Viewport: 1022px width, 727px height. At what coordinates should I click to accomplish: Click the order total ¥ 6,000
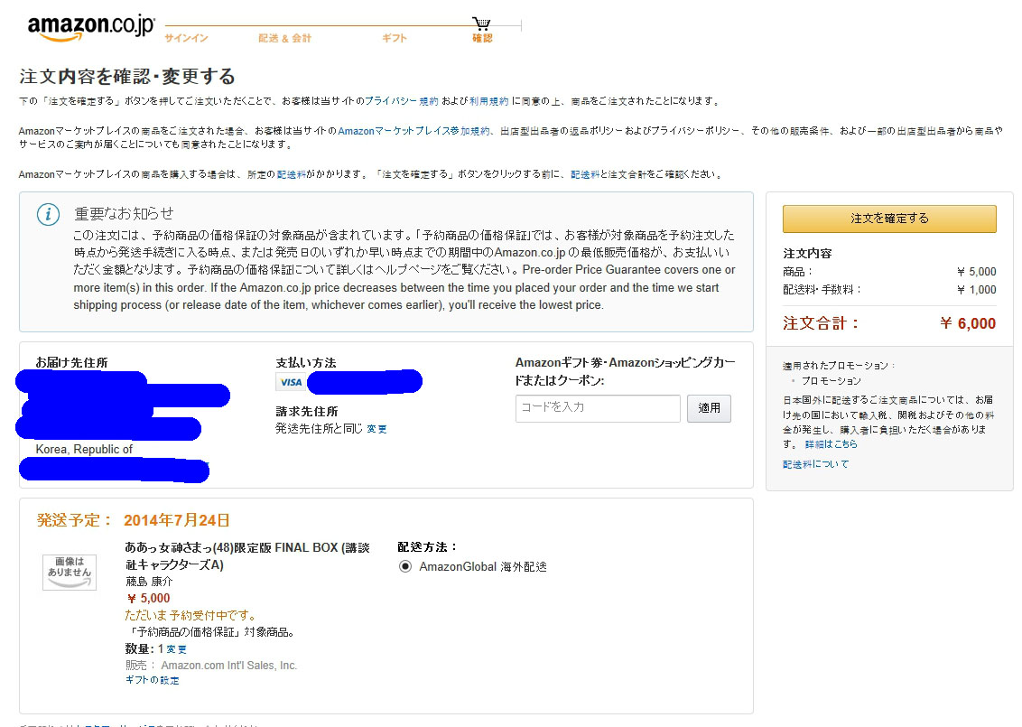(x=968, y=323)
